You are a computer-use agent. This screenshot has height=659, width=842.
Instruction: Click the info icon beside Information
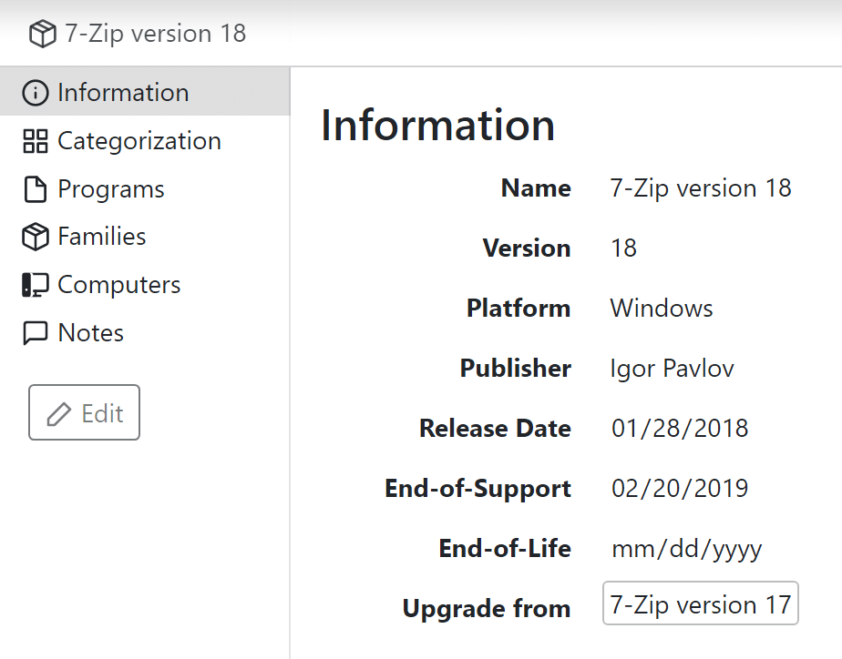coord(34,92)
